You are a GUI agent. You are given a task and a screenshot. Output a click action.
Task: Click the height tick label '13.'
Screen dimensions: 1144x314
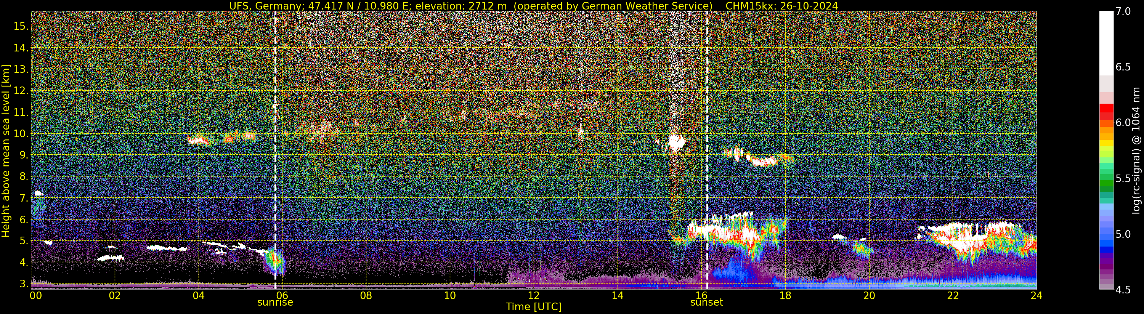[21, 69]
